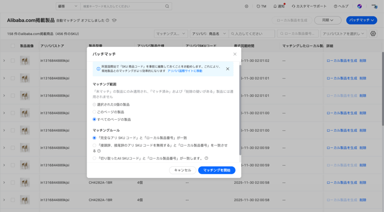This screenshot has height=212, width=384.
Task: Click the graduation cap tutorial icon
Action: click(114, 20)
